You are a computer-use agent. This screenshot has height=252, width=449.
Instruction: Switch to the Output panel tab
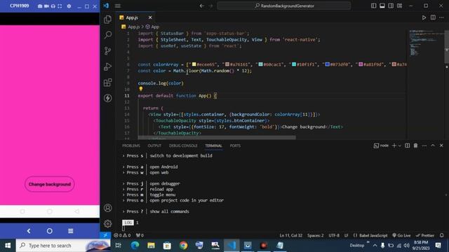[x=154, y=146]
